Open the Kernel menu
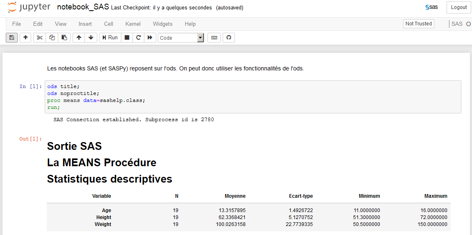The width and height of the screenshot is (472, 235). (x=133, y=24)
